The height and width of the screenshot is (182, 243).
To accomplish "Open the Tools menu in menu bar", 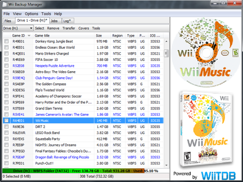I will (46, 14).
